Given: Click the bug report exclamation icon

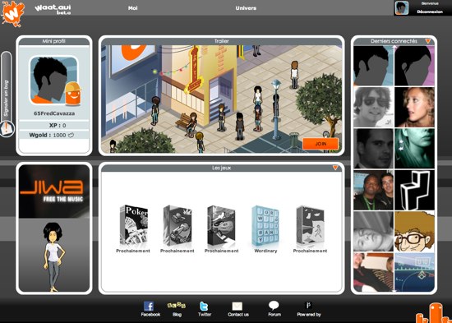Looking at the screenshot, I should (x=7, y=129).
